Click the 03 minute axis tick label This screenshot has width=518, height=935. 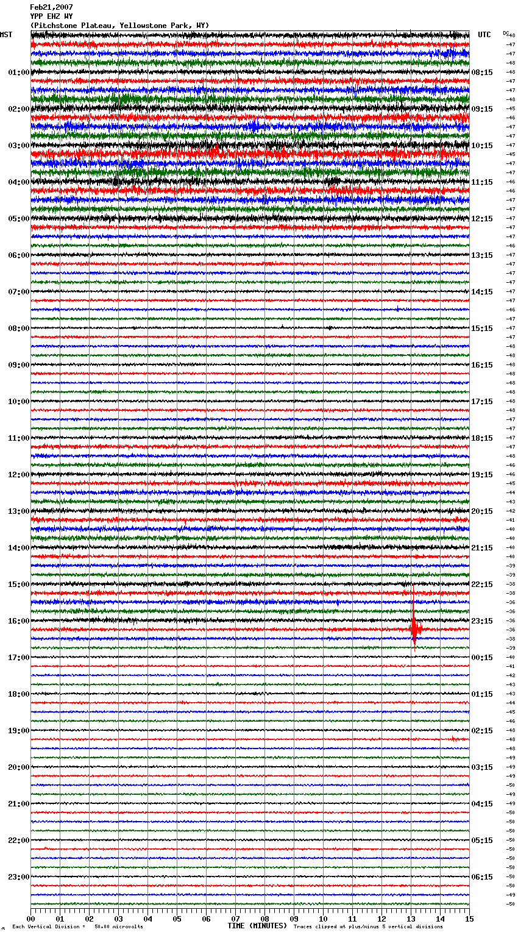pos(118,919)
